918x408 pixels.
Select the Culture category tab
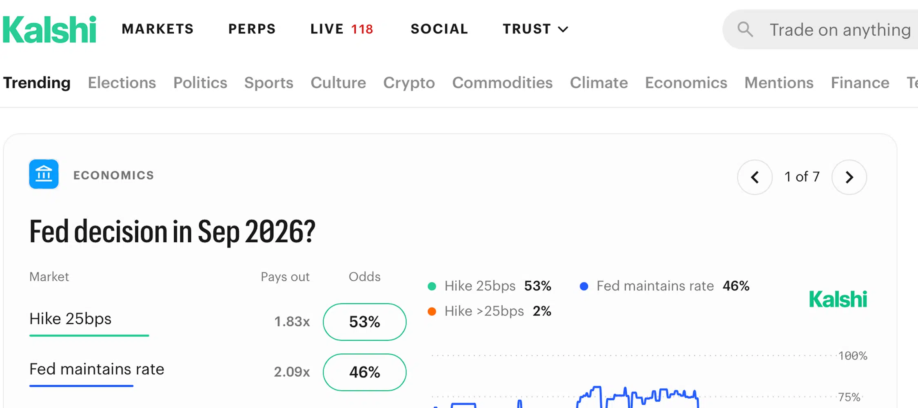click(338, 83)
